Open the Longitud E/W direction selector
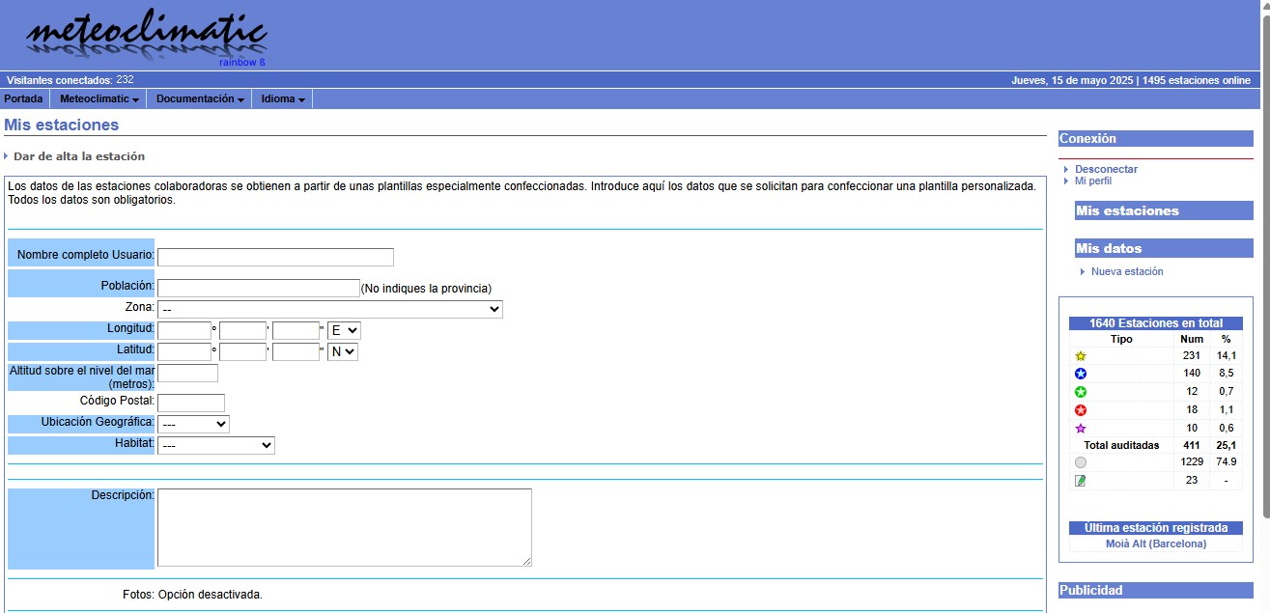Viewport: 1270px width, 613px height. point(344,330)
